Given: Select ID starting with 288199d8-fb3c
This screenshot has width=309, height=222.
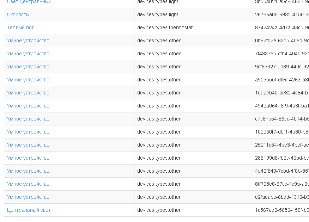Looking at the screenshot, I should [282, 158].
